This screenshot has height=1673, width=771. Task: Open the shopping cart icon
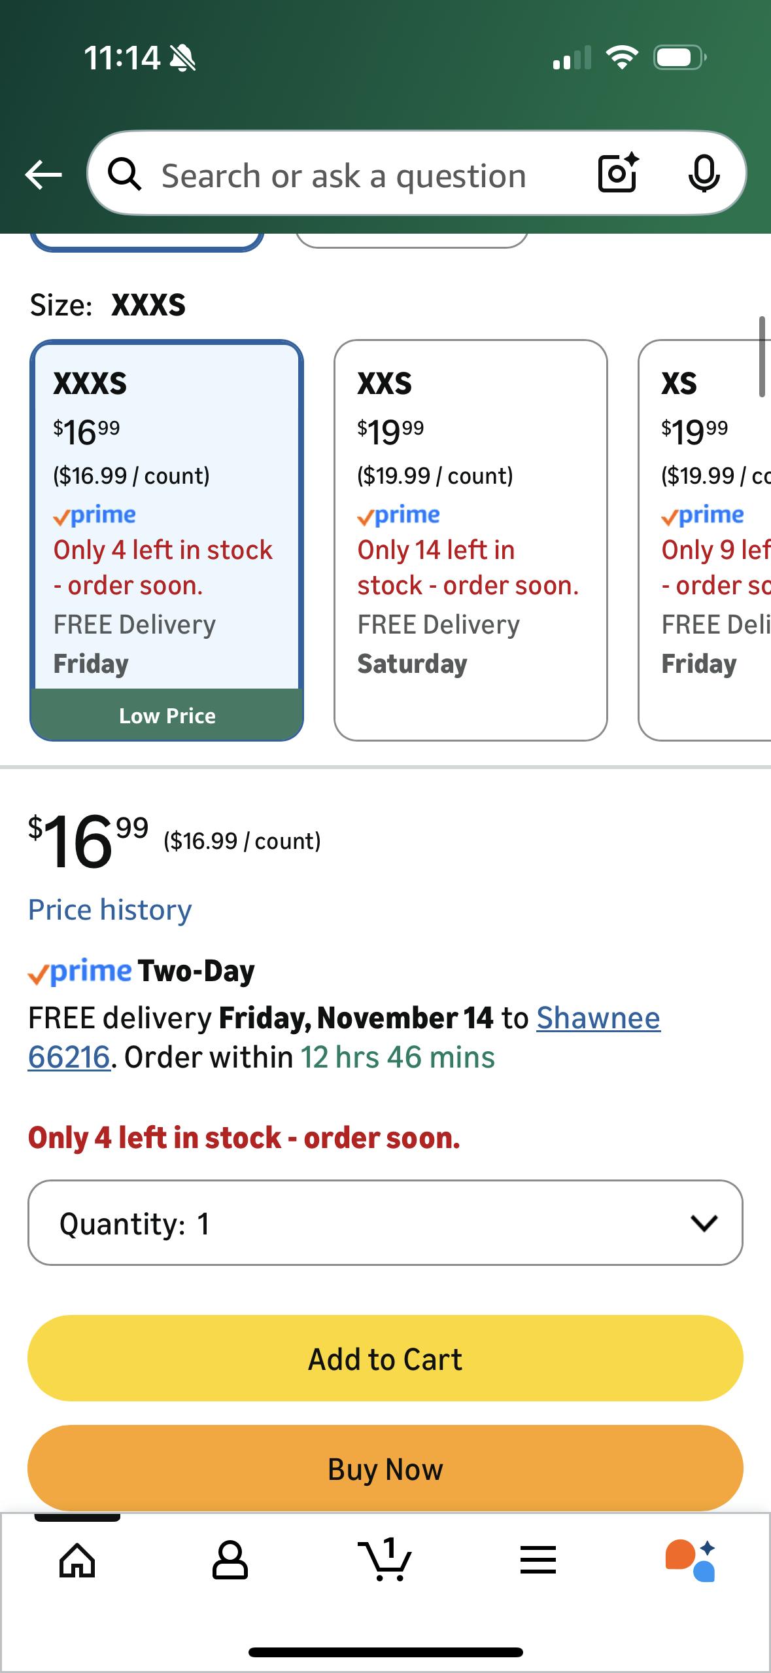coord(385,1560)
